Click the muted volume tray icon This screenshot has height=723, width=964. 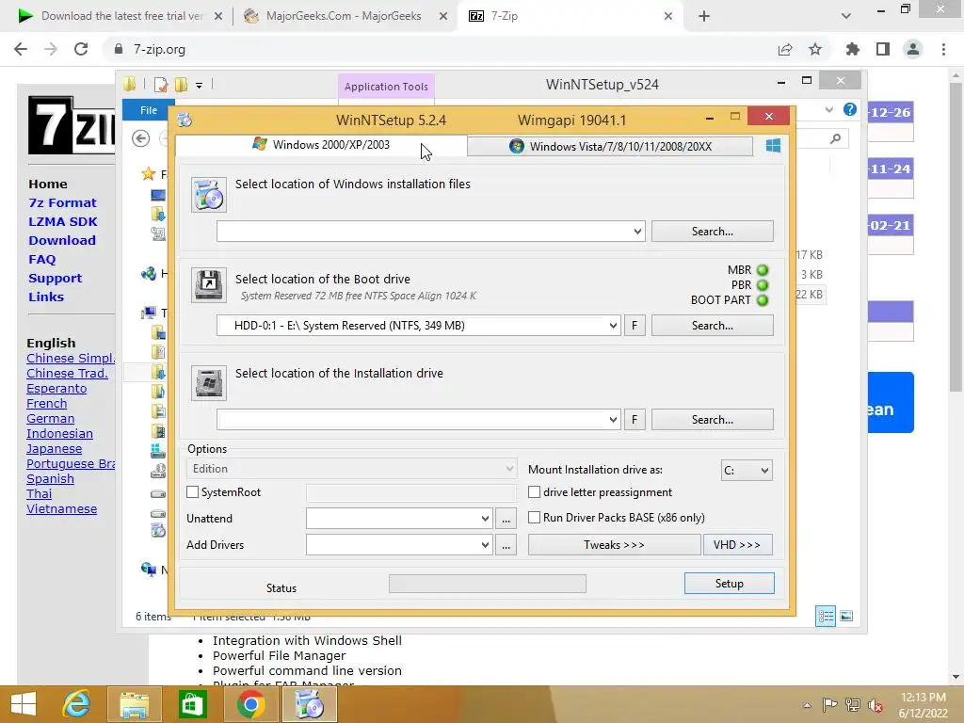pos(876,704)
